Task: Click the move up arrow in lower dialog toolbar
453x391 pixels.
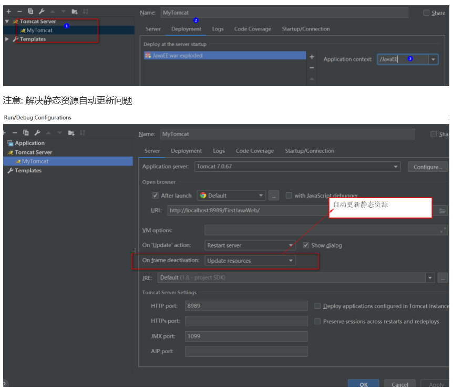Action: click(48, 133)
